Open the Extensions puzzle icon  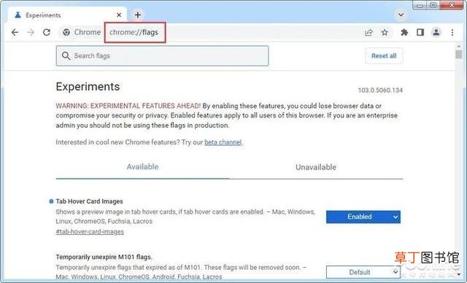[x=404, y=32]
